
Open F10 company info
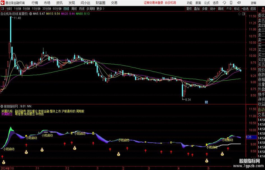point(229,9)
